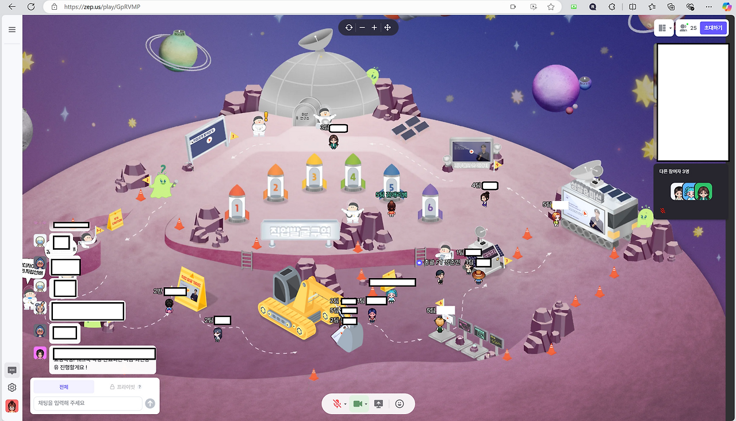Open the hamburger menu in ZEP sidebar
This screenshot has height=421, width=736.
11,30
